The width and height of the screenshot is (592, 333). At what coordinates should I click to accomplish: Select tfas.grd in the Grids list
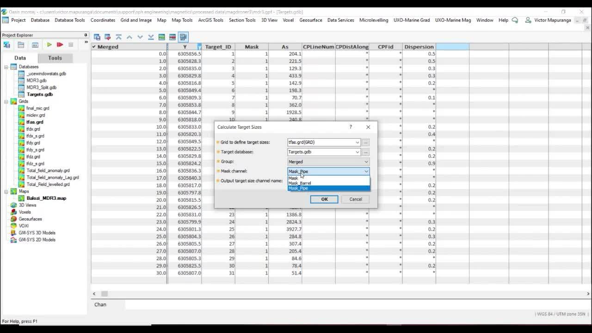coord(35,122)
